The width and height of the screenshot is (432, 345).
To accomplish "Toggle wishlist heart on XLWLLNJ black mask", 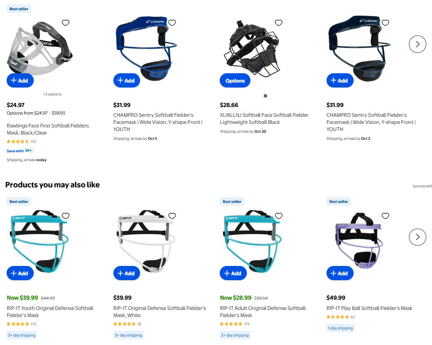I will 279,23.
